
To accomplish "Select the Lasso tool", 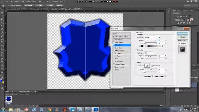I will point(2,19).
